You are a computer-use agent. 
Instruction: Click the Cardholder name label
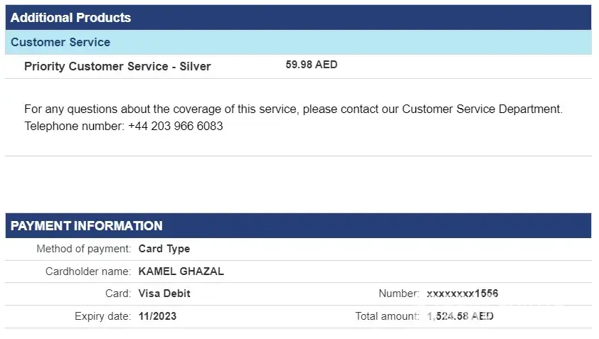point(88,271)
